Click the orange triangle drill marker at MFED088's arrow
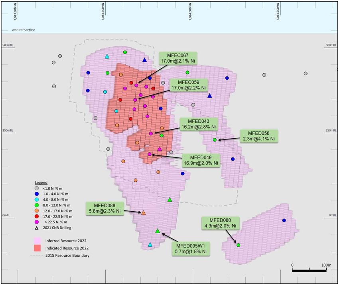 click(x=143, y=213)
